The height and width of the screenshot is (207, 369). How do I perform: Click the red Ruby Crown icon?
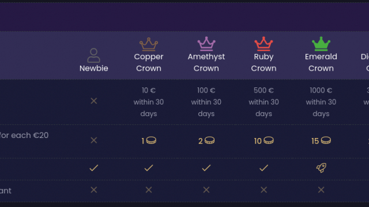[x=263, y=44]
